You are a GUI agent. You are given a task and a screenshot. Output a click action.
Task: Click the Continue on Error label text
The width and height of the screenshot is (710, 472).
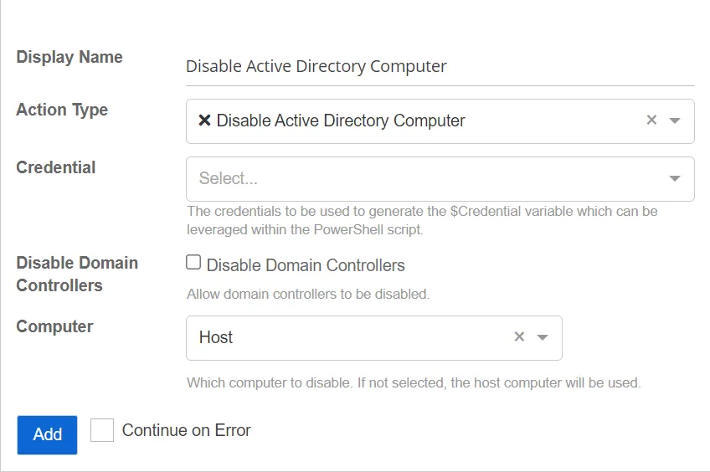click(x=187, y=430)
